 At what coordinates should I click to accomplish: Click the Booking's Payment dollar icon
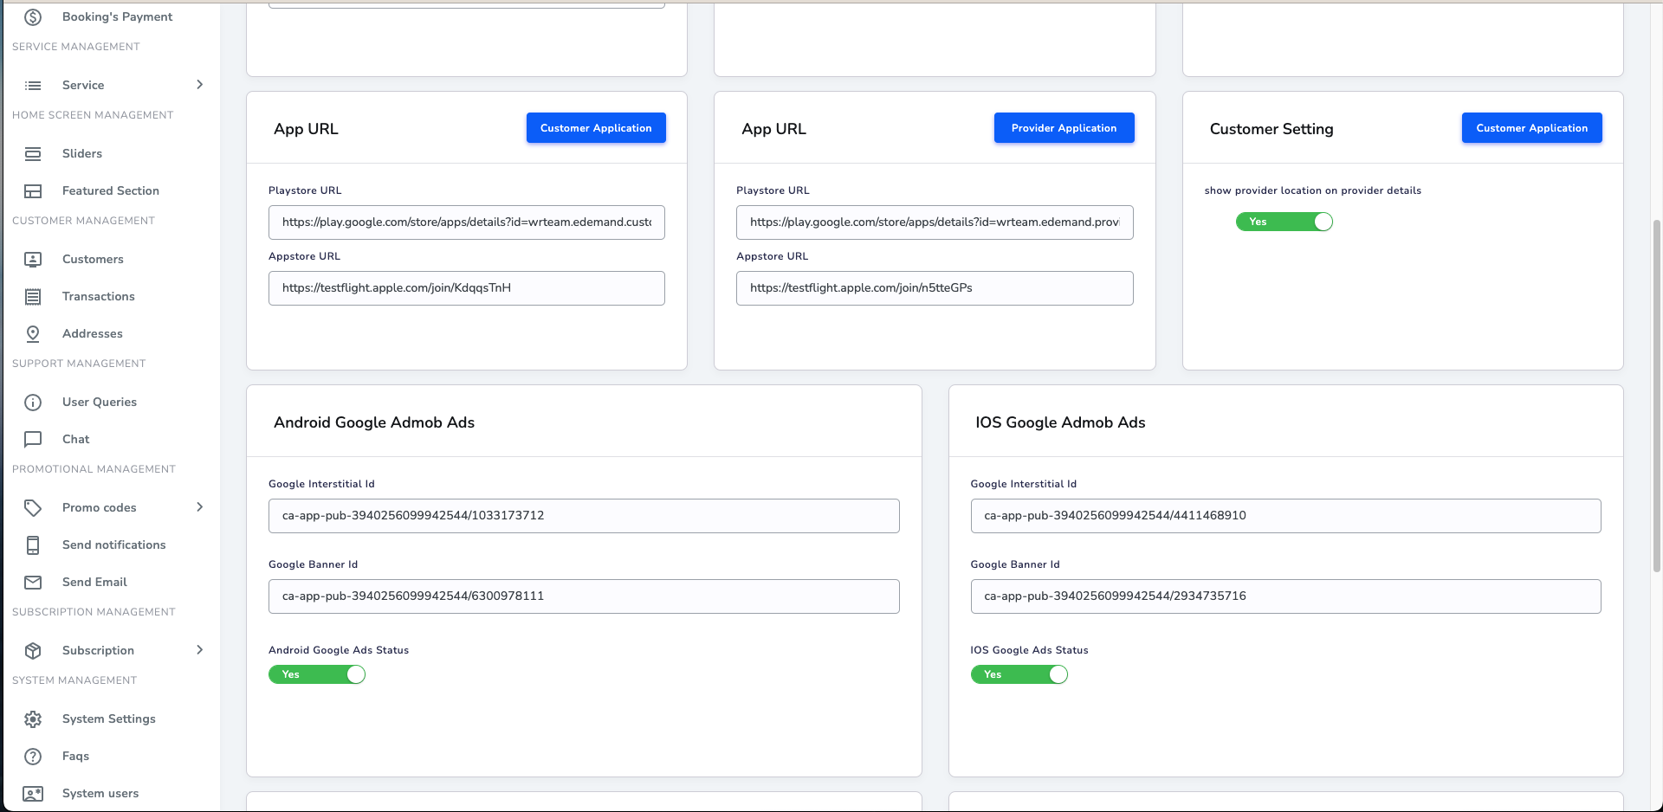[33, 16]
